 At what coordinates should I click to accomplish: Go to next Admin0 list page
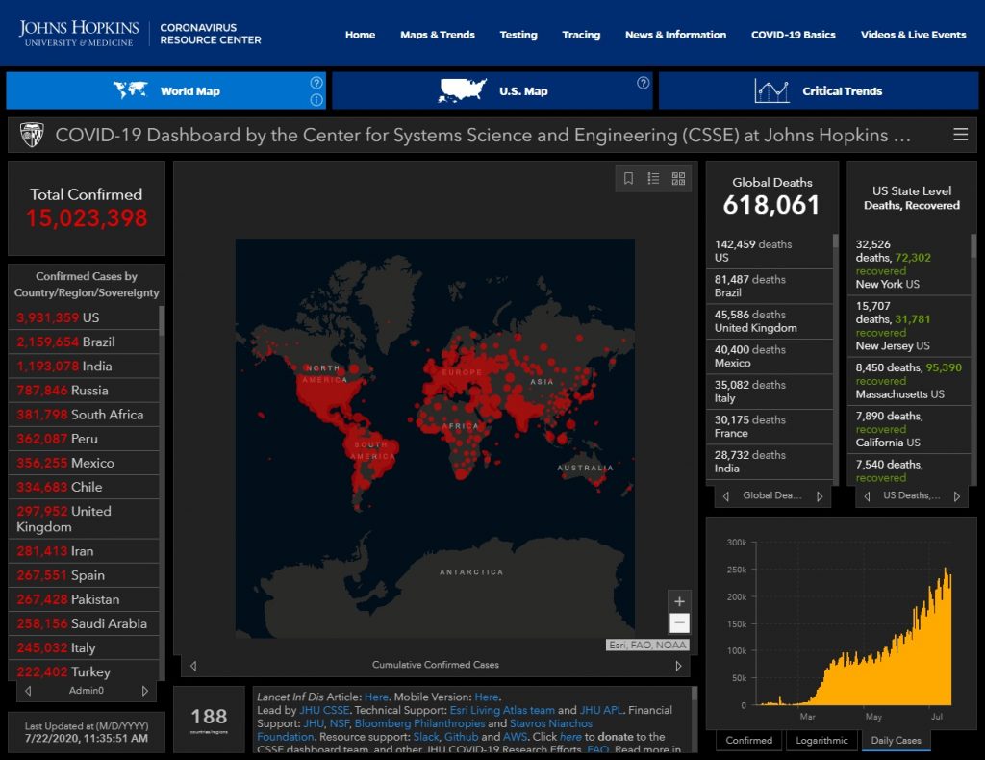tap(145, 691)
